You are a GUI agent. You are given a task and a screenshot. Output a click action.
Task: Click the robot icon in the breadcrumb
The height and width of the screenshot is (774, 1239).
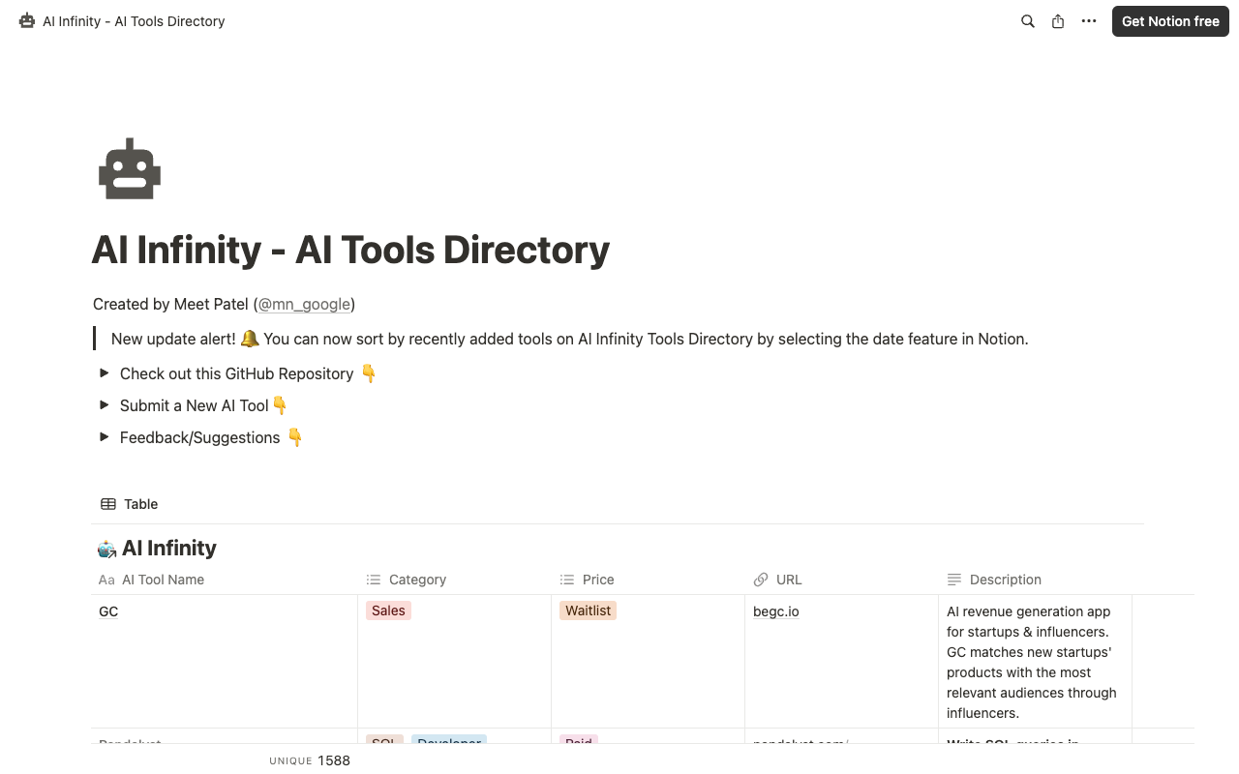tap(27, 21)
